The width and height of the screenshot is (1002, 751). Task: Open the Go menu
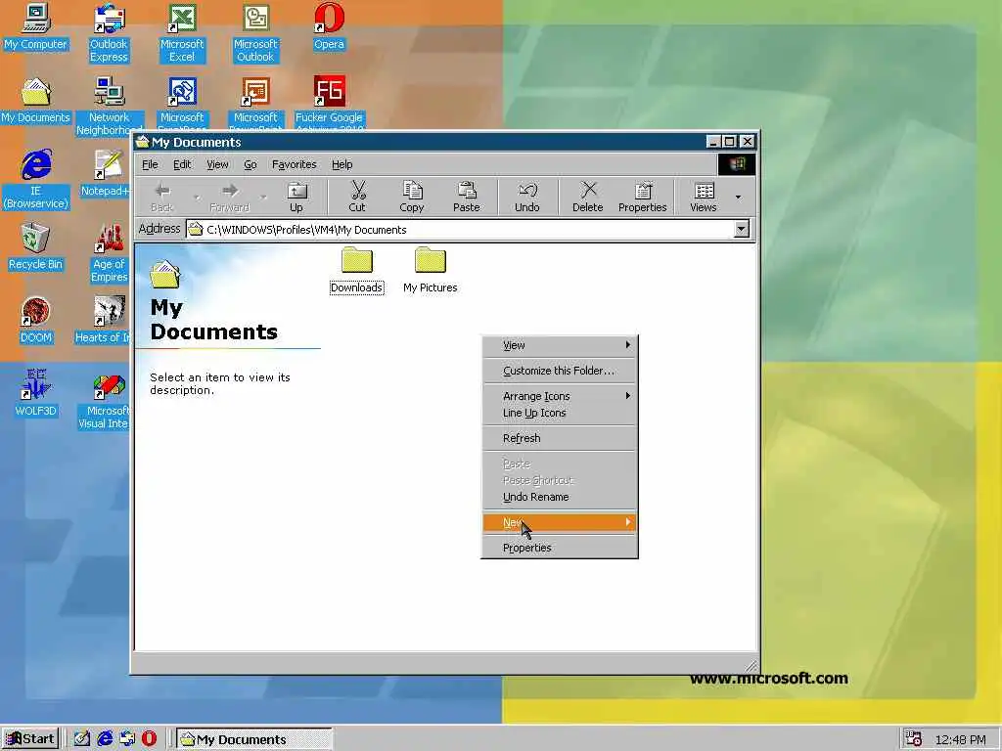coord(250,164)
